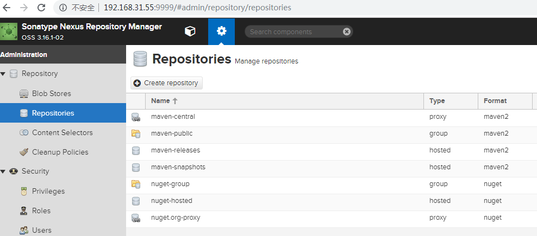Click the Users people icon
This screenshot has height=236, width=537.
(23, 231)
